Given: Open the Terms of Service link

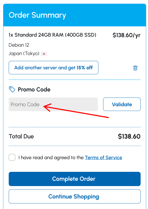Looking at the screenshot, I should (103, 158).
